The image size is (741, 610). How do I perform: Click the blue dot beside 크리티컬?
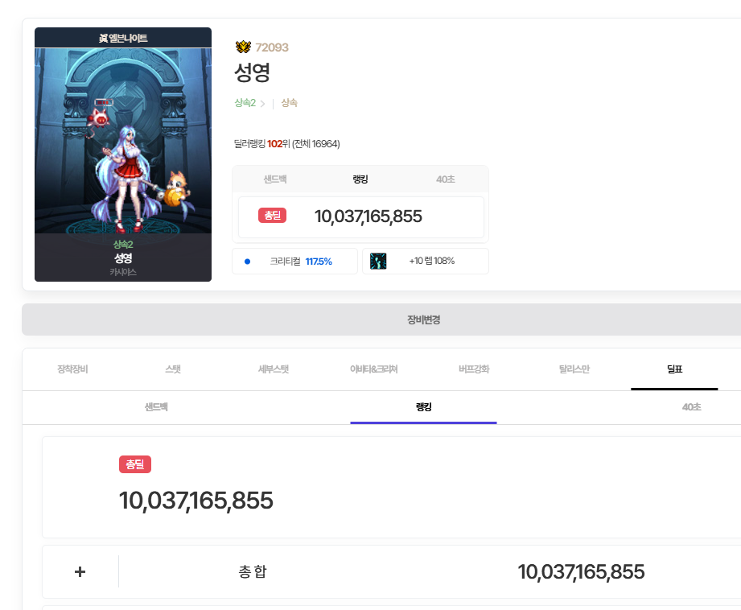click(x=247, y=262)
